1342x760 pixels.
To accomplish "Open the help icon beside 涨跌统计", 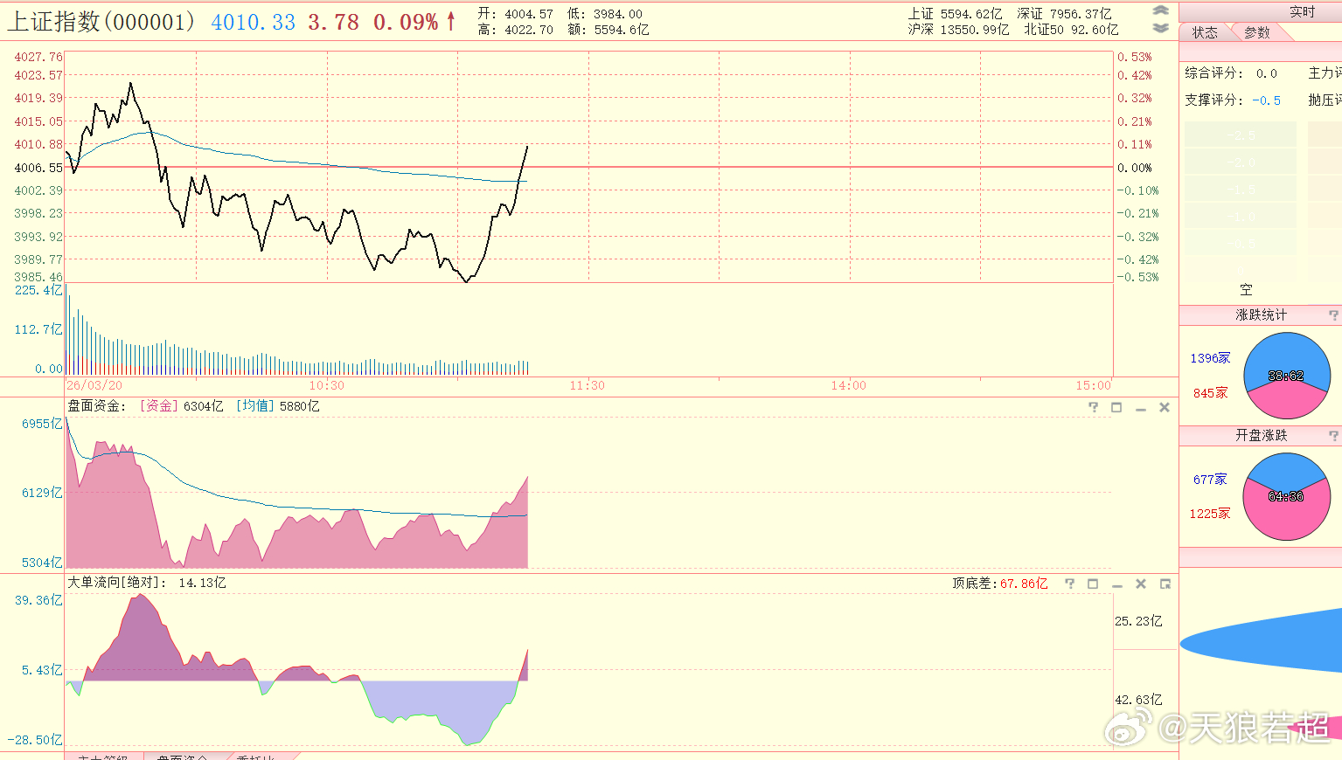I will tap(1333, 314).
